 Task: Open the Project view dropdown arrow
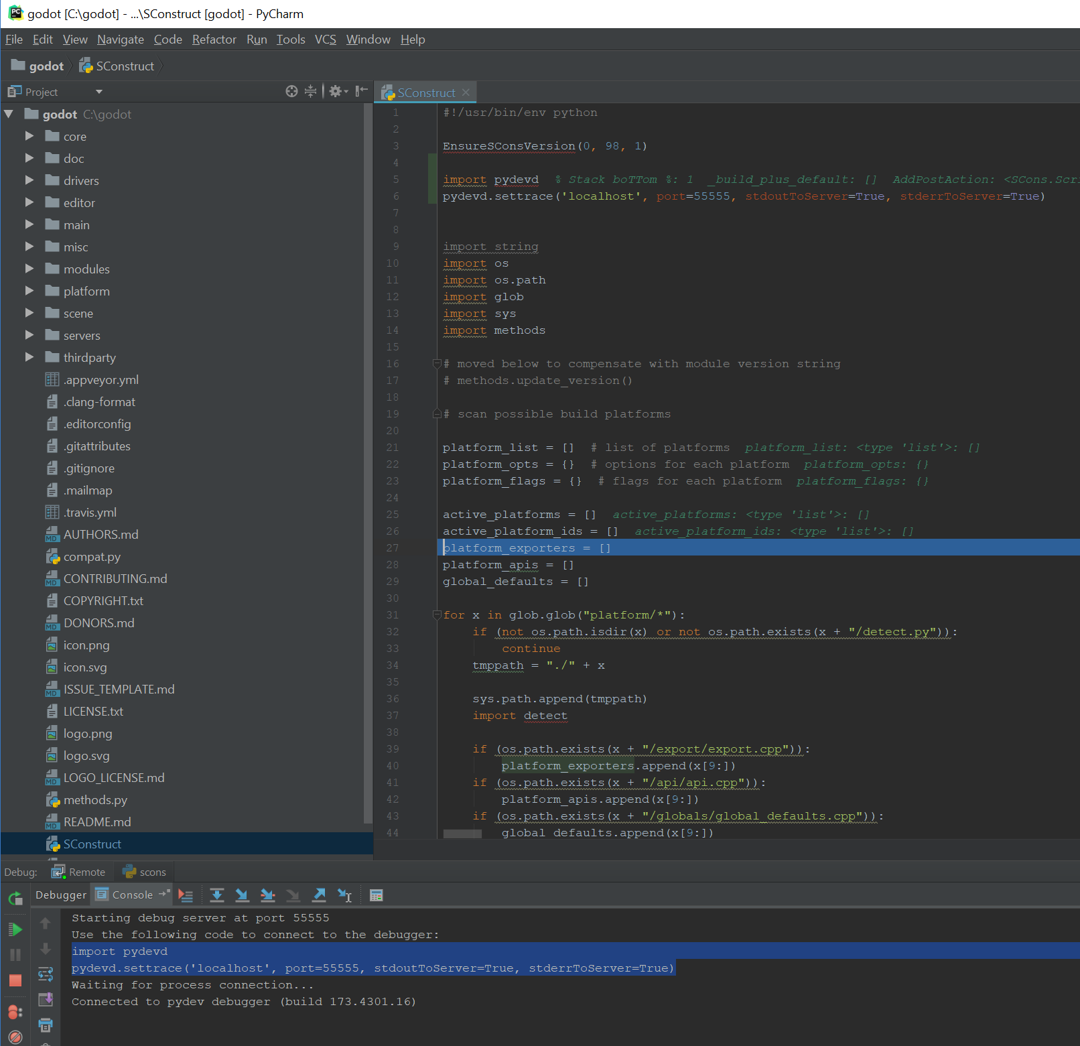tap(99, 92)
